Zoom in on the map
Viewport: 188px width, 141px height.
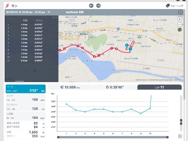coord(179,19)
